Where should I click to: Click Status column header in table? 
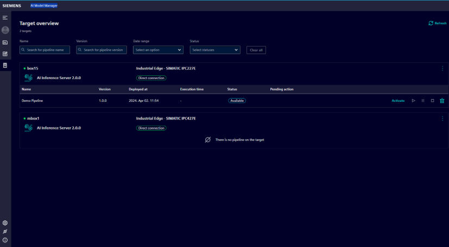(x=232, y=89)
